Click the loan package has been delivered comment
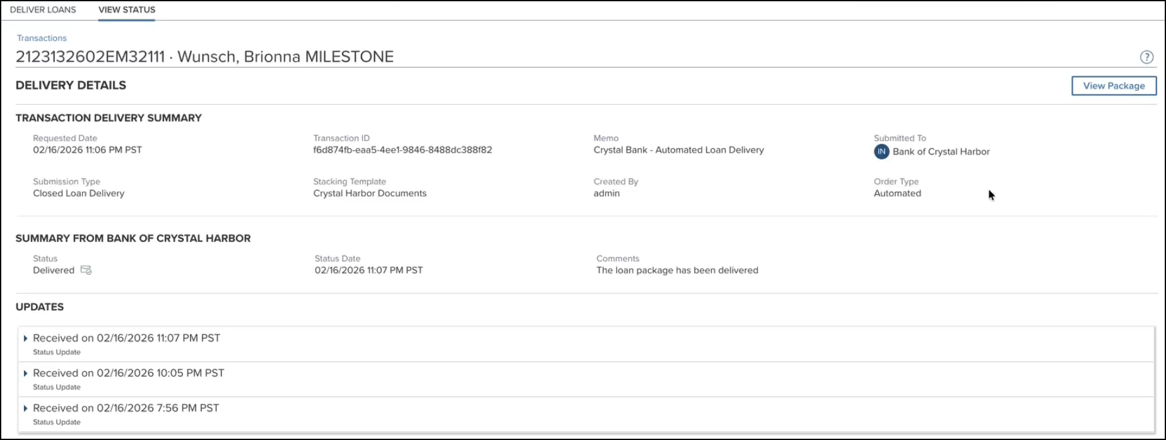 pyautogui.click(x=677, y=270)
